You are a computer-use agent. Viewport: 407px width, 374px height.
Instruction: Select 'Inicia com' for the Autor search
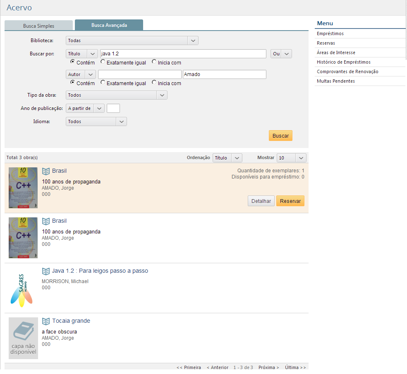point(154,83)
